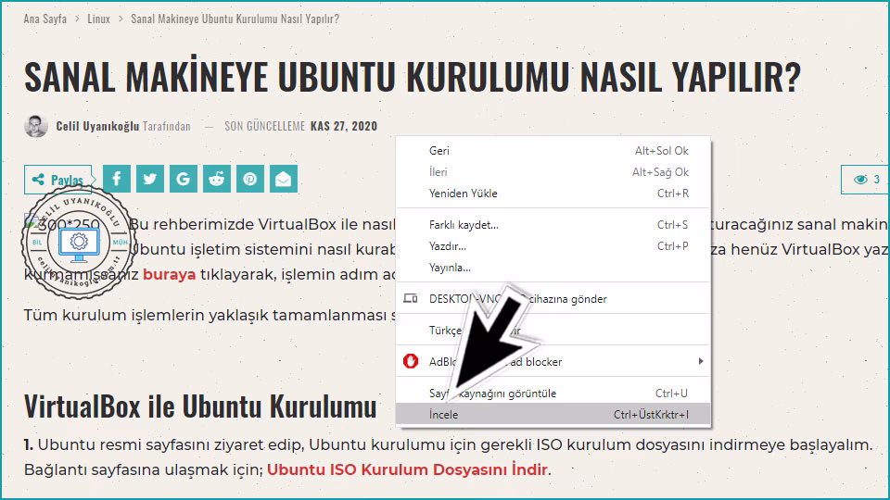Click the 300*250 broken image placeholder
Screen dimensions: 890x500
(x=62, y=223)
